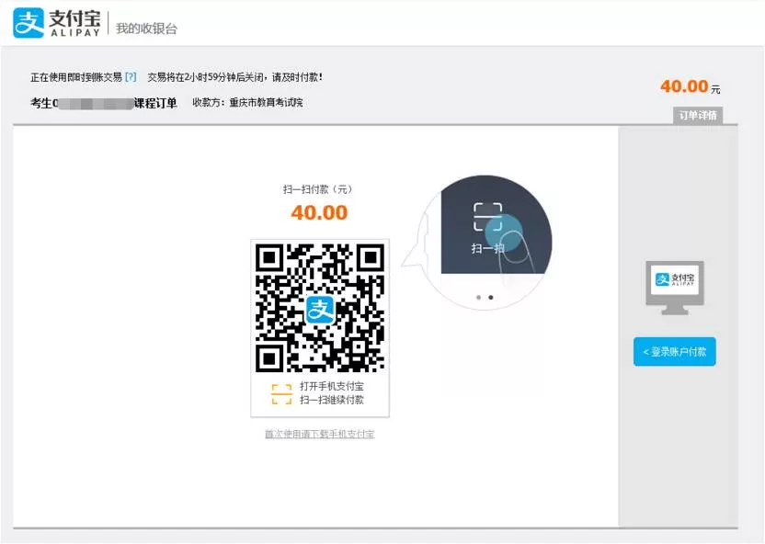Click the 扫一扫 label in the phone illustration
This screenshot has width=765, height=544.
pyautogui.click(x=487, y=248)
